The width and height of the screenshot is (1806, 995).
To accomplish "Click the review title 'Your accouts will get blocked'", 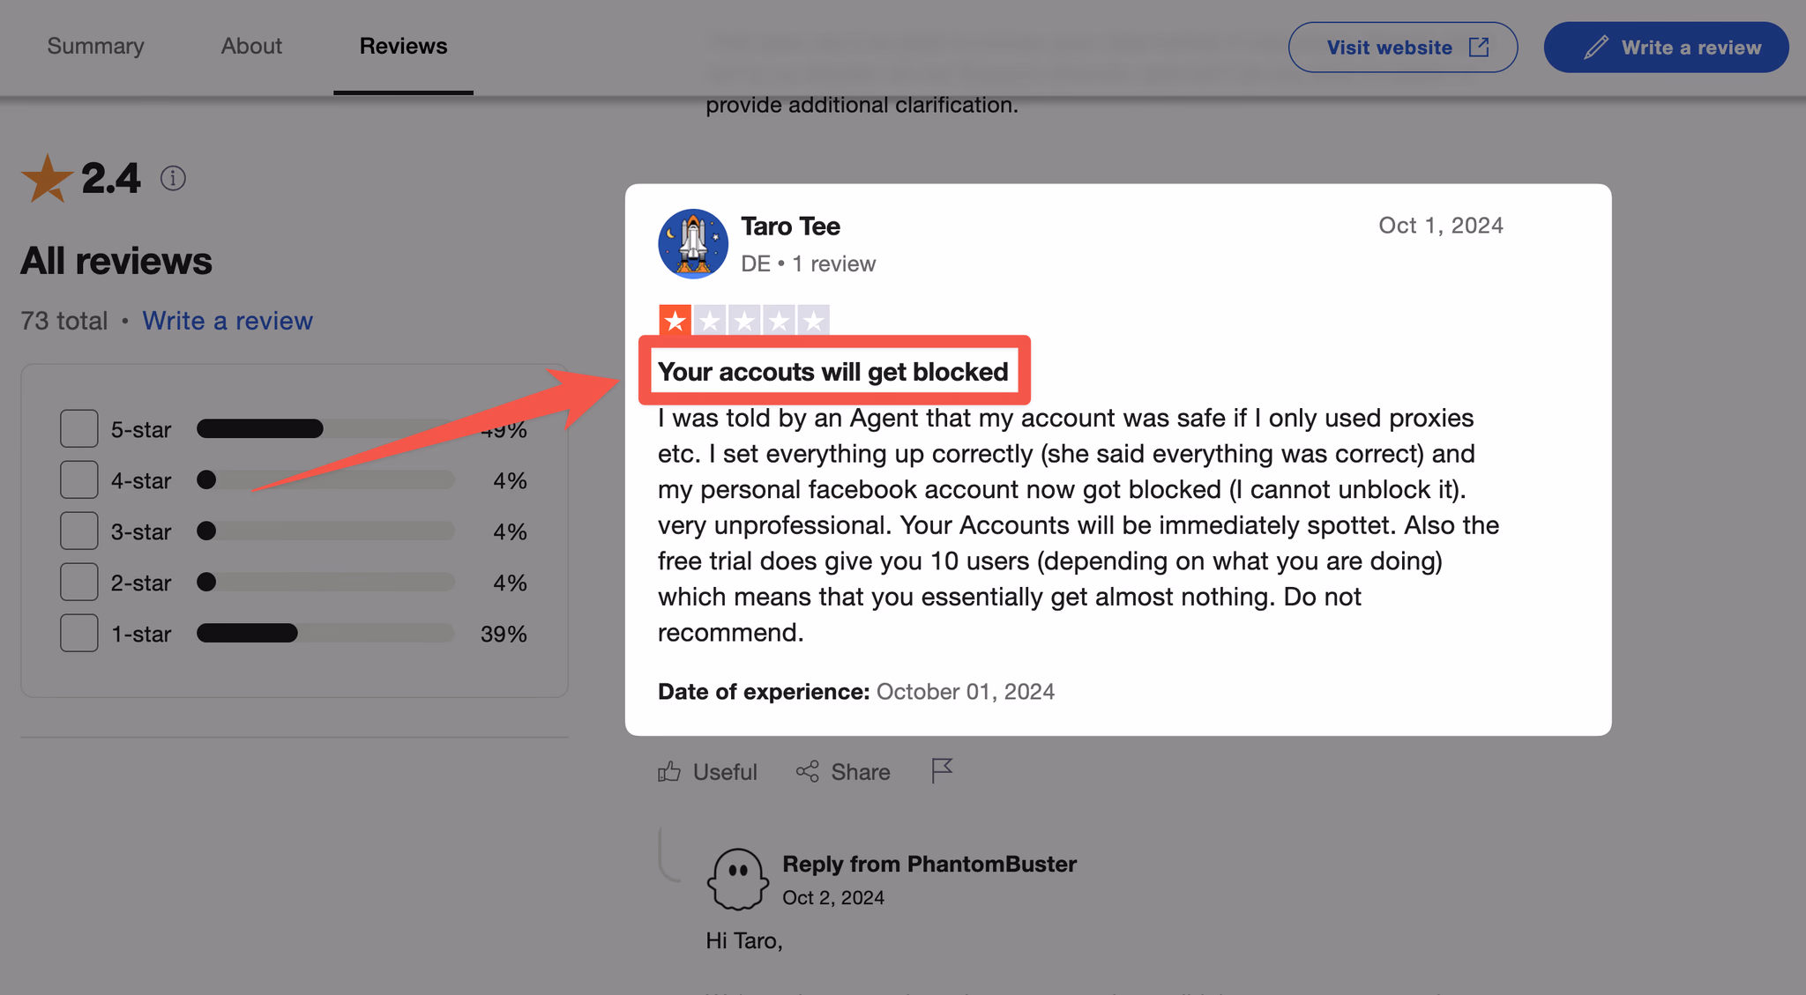I will point(833,372).
